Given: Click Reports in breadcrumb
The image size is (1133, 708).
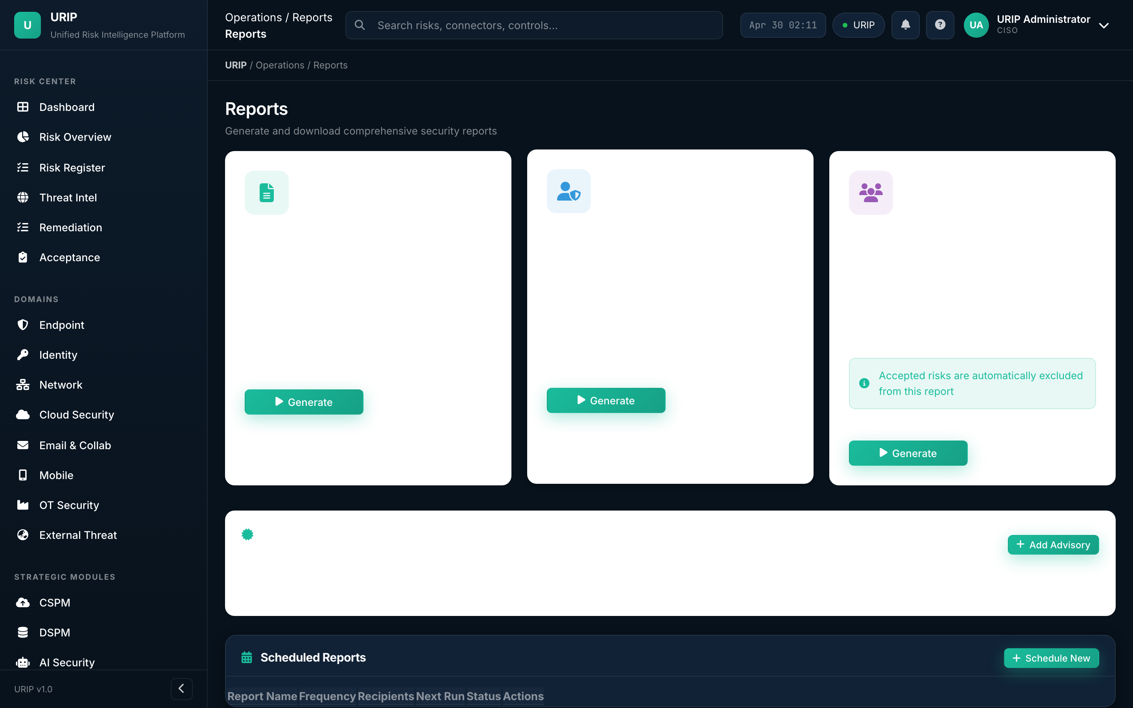Looking at the screenshot, I should (330, 65).
